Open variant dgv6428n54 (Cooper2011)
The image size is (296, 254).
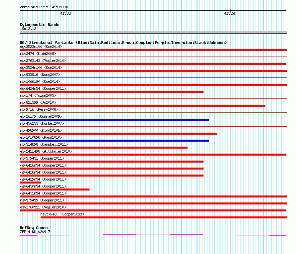click(43, 172)
